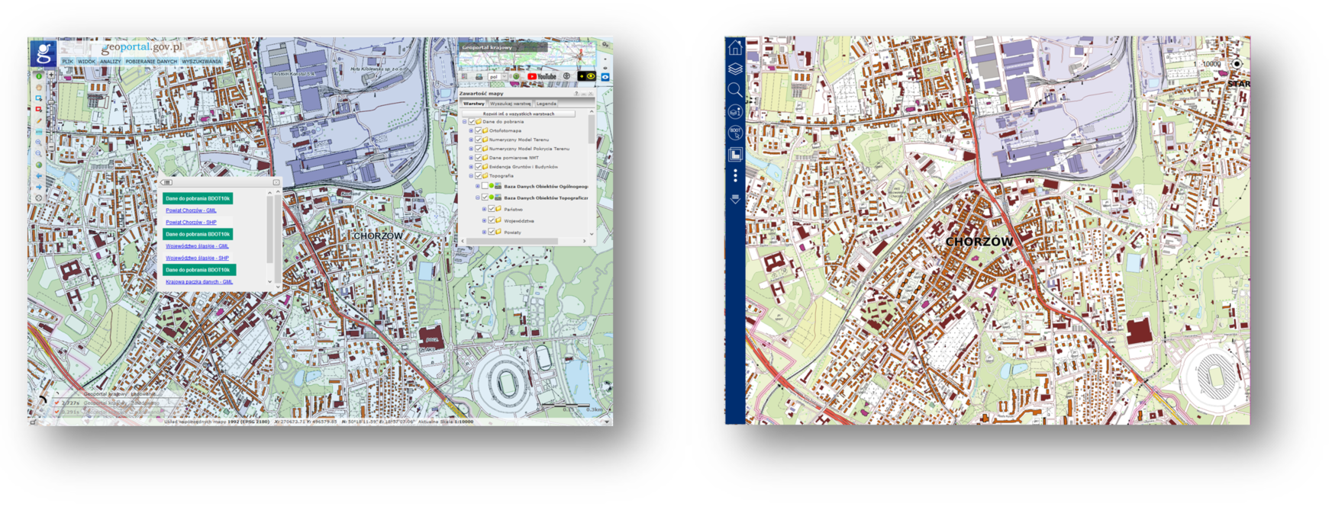
Task: Click the zoom-in plus button on map
Action: coord(51,75)
